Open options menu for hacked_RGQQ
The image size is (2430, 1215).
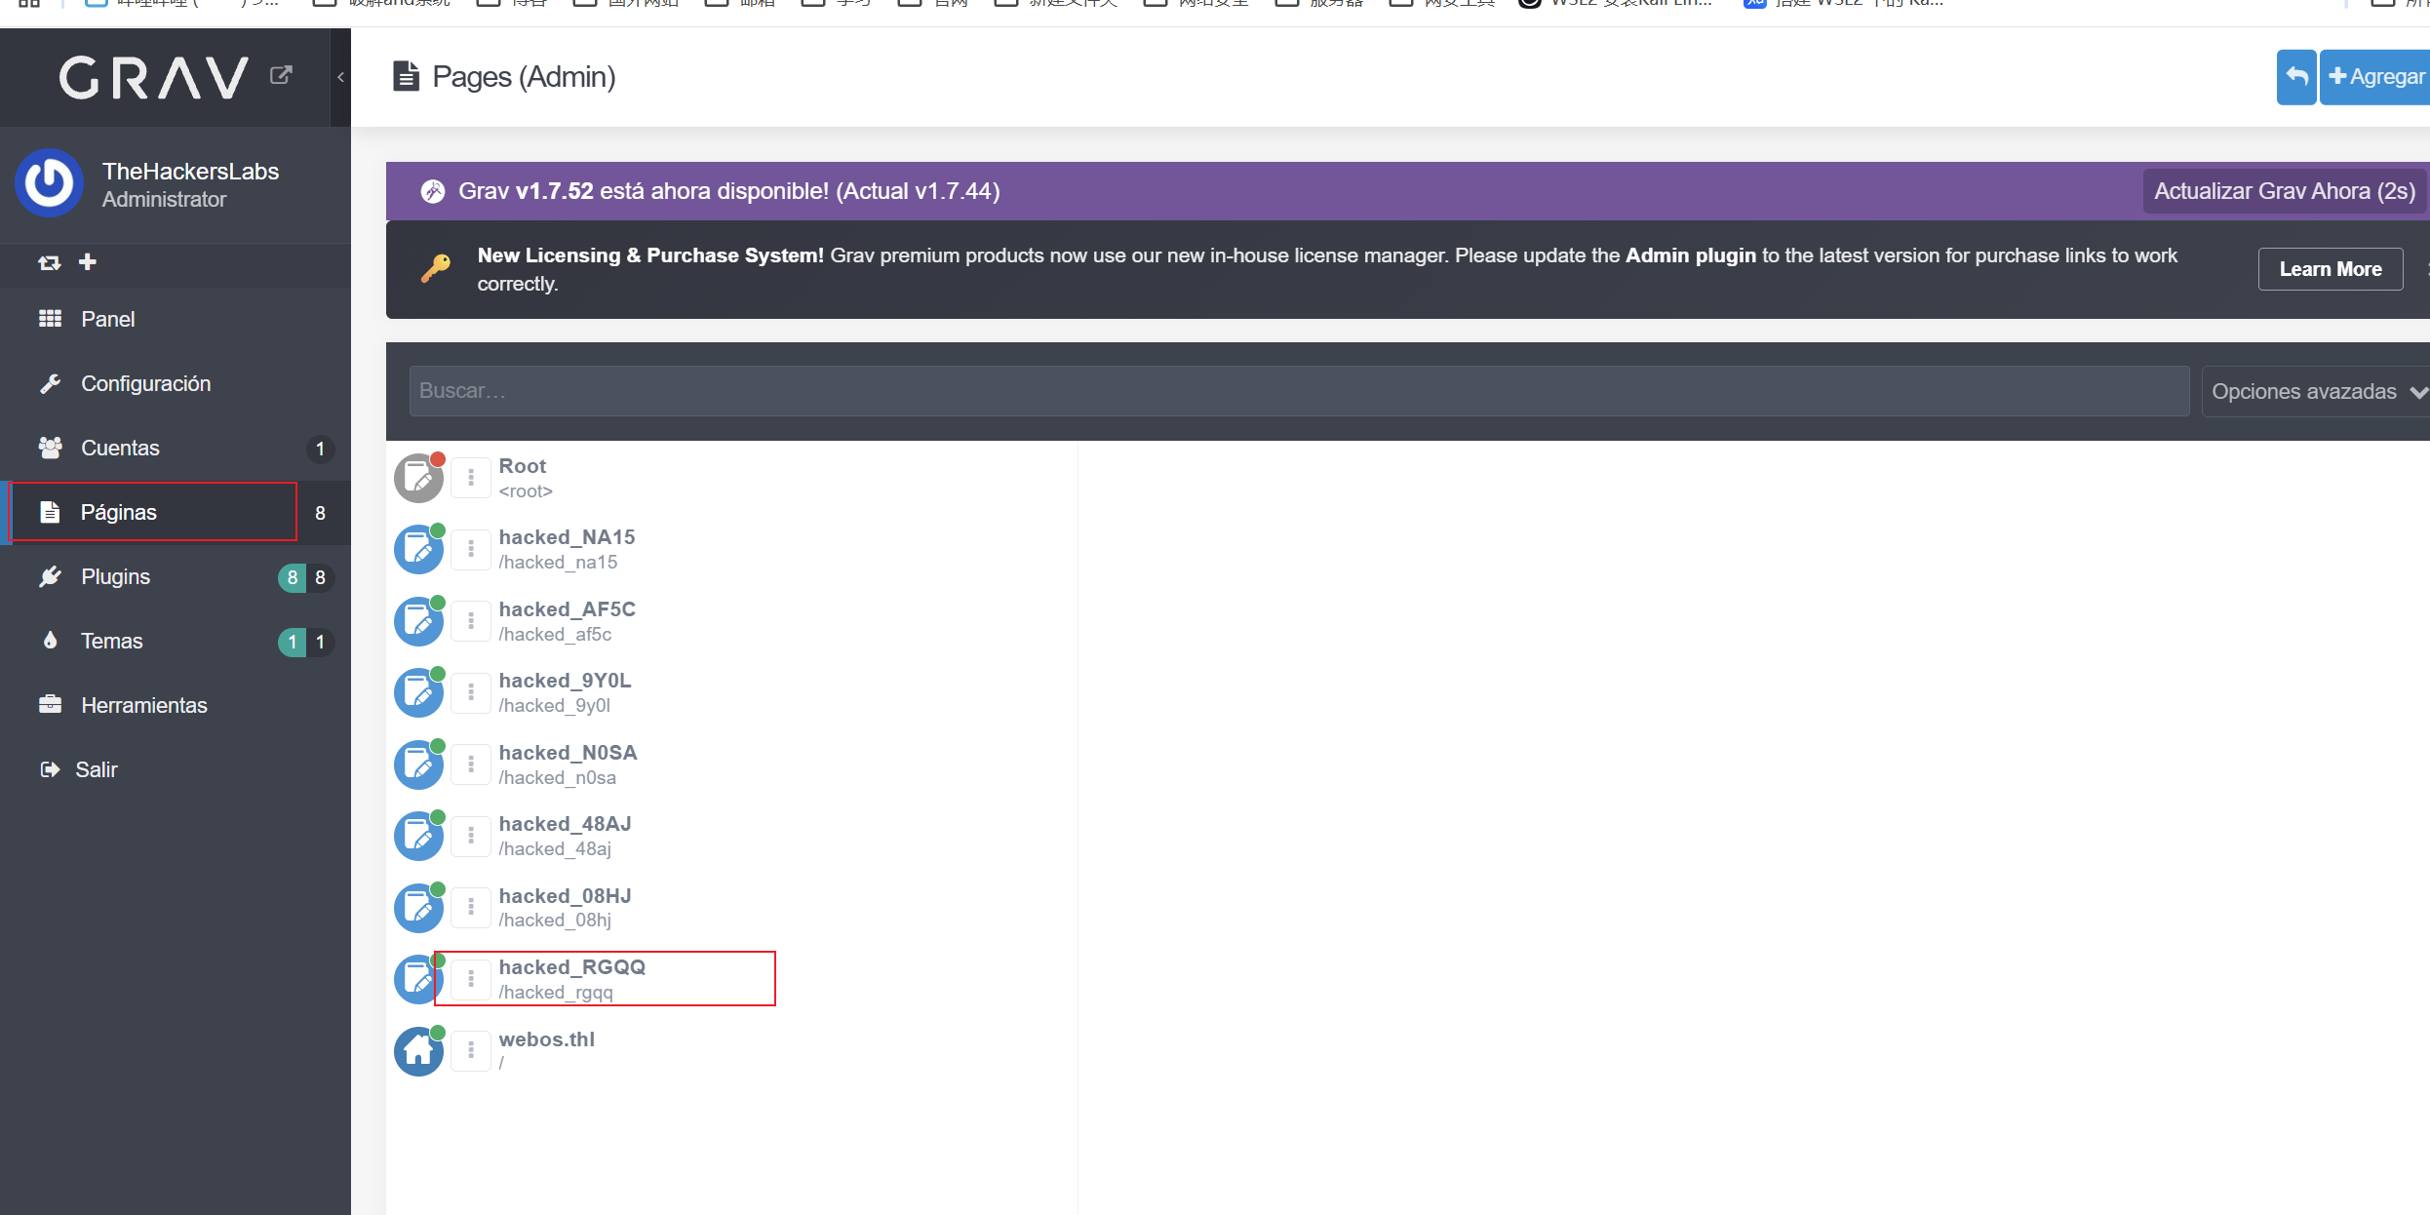coord(471,979)
